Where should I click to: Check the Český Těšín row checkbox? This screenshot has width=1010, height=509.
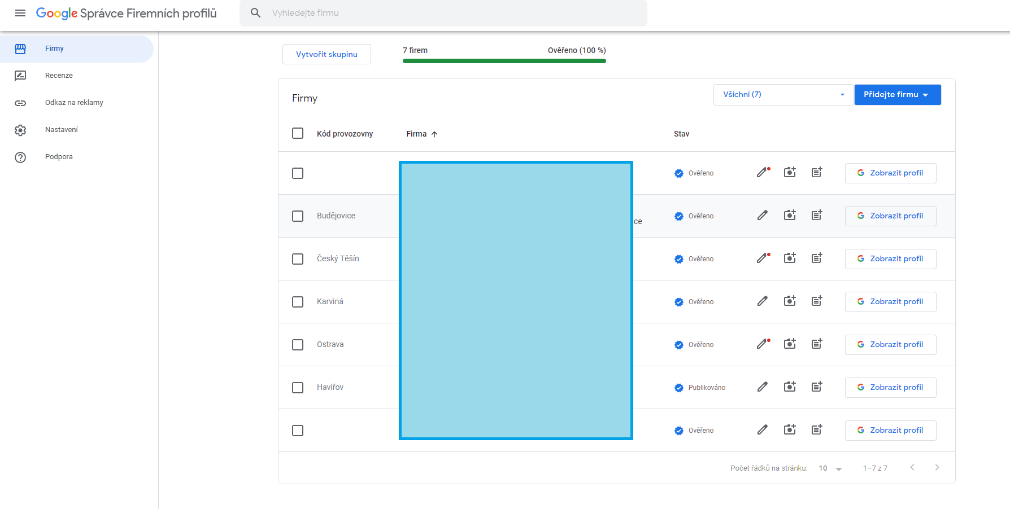tap(298, 259)
